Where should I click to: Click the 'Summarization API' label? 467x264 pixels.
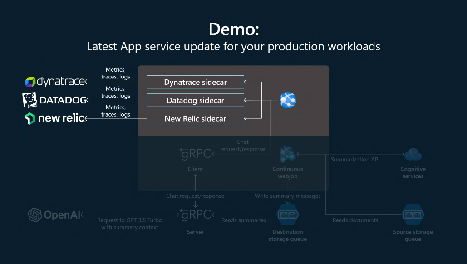tap(355, 160)
